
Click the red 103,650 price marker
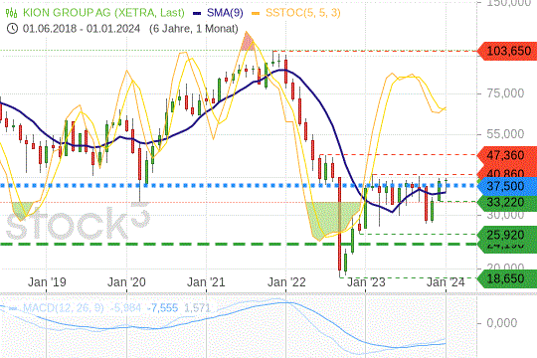(507, 51)
